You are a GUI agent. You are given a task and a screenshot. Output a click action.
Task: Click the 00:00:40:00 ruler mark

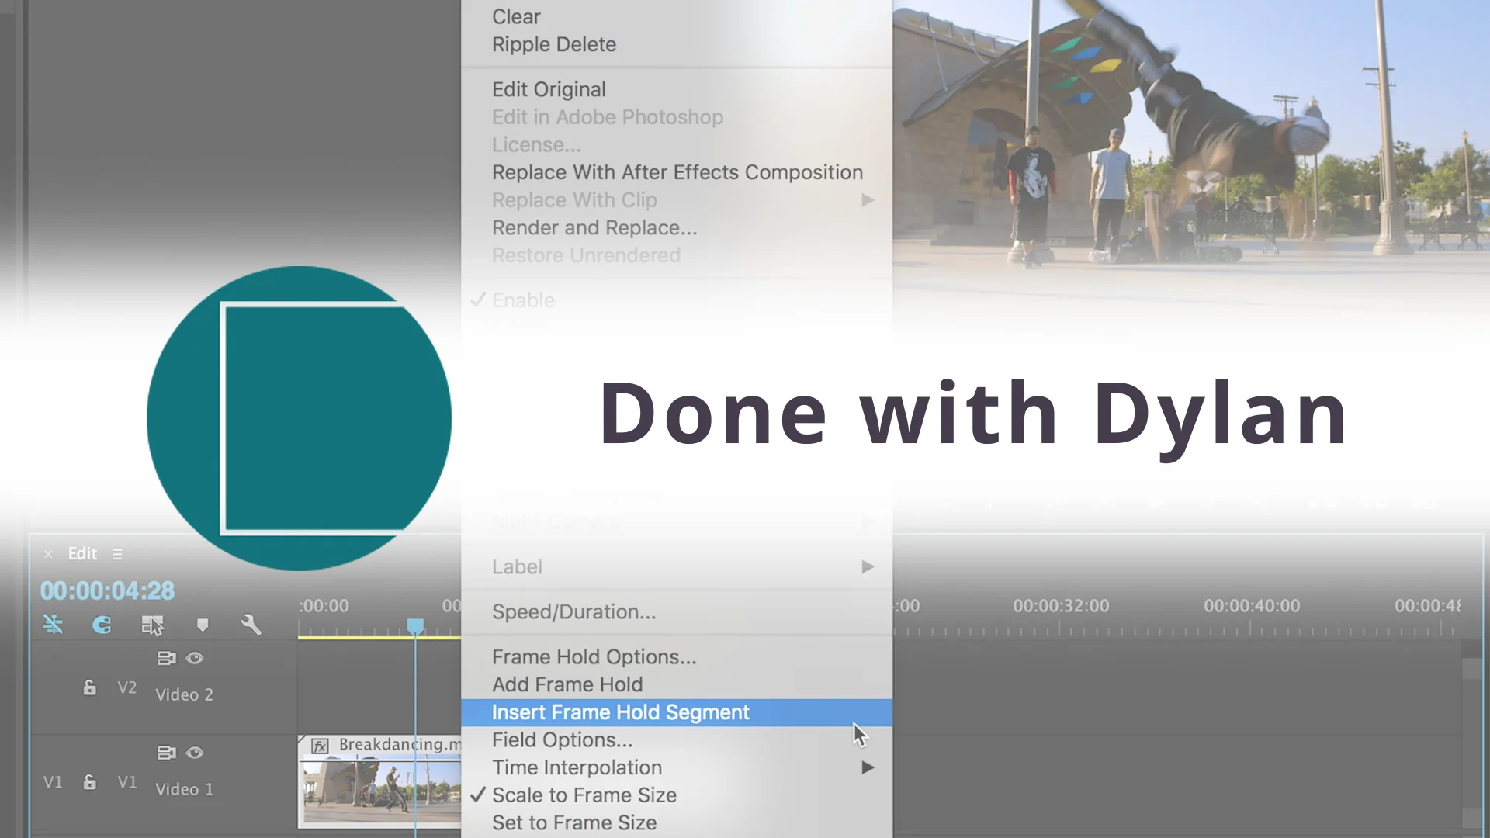pos(1252,606)
